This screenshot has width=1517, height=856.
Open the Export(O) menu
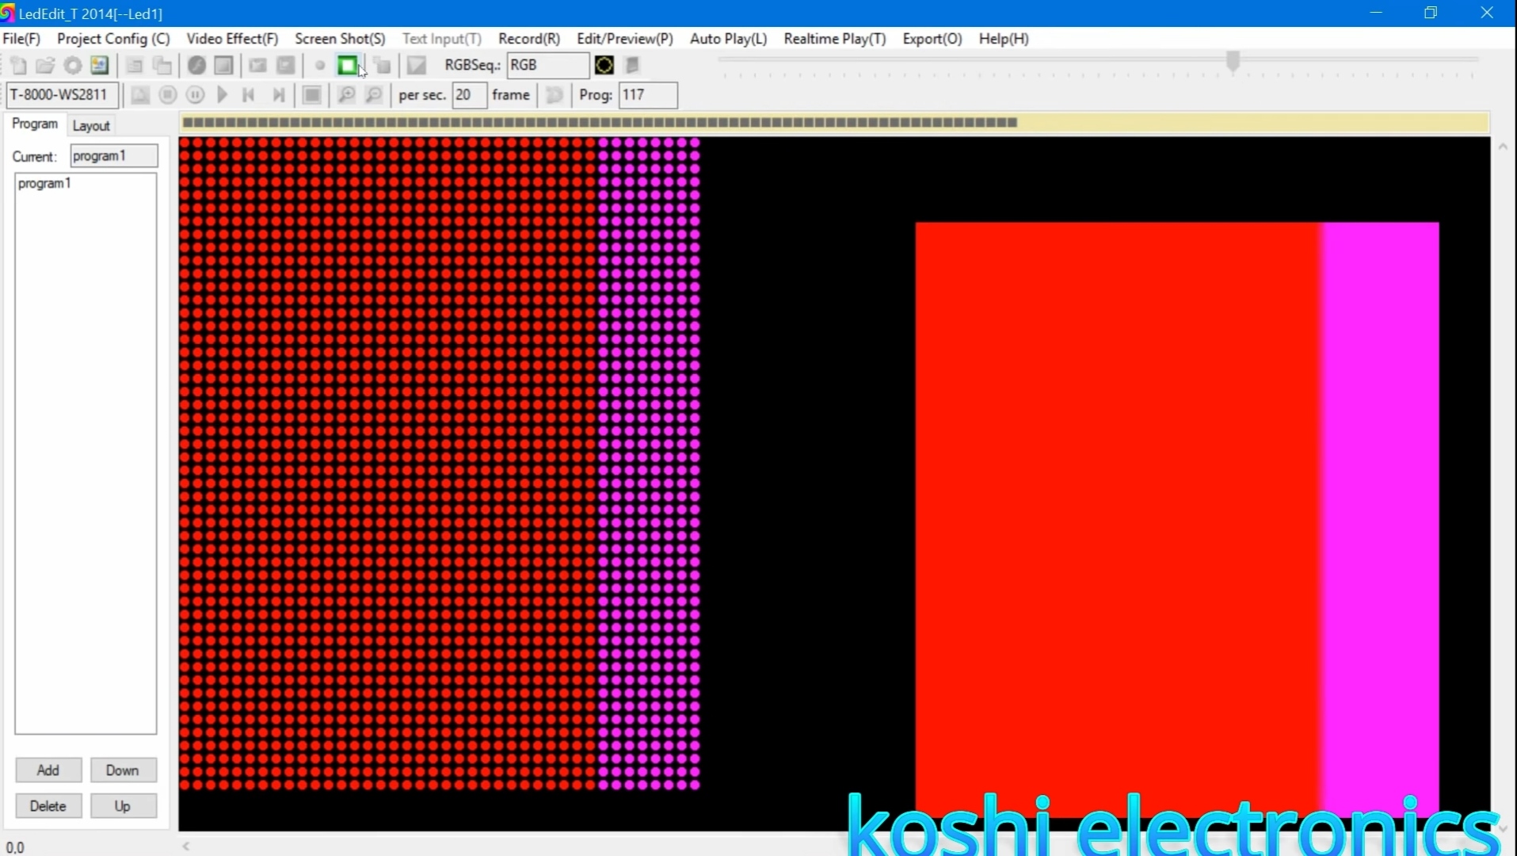932,39
